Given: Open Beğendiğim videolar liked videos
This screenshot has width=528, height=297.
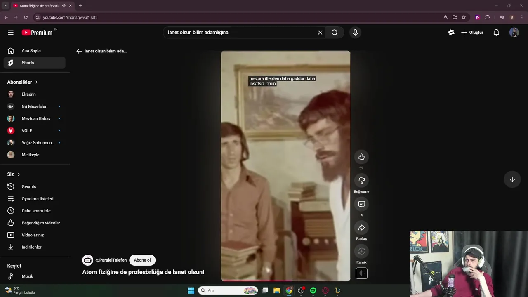Looking at the screenshot, I should (x=35, y=223).
